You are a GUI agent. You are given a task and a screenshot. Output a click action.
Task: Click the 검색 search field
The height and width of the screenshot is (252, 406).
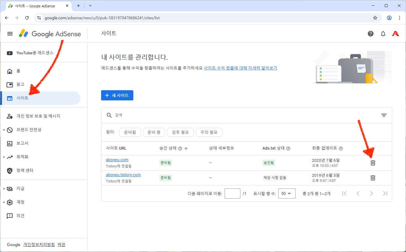coord(246,115)
